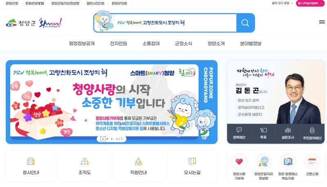Go to previous banner slide
This screenshot has height=187, width=327.
103,139
